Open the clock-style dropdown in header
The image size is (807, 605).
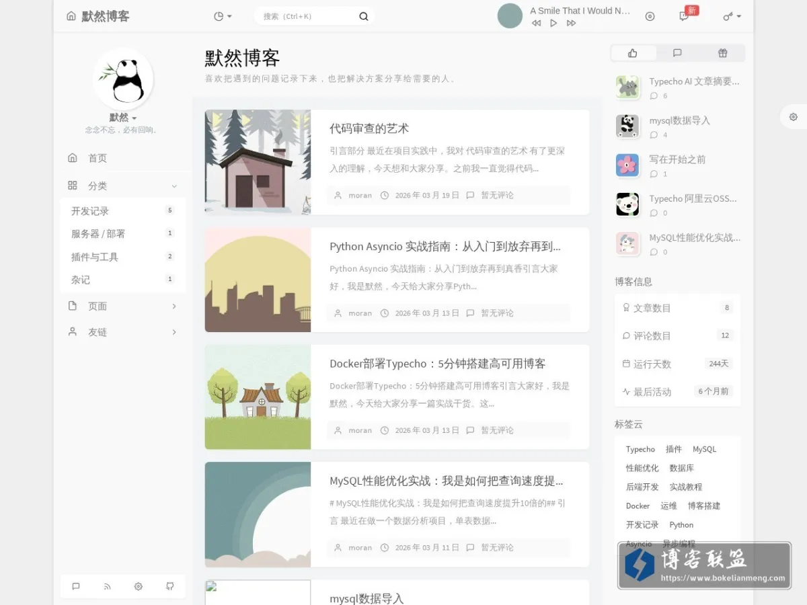223,16
